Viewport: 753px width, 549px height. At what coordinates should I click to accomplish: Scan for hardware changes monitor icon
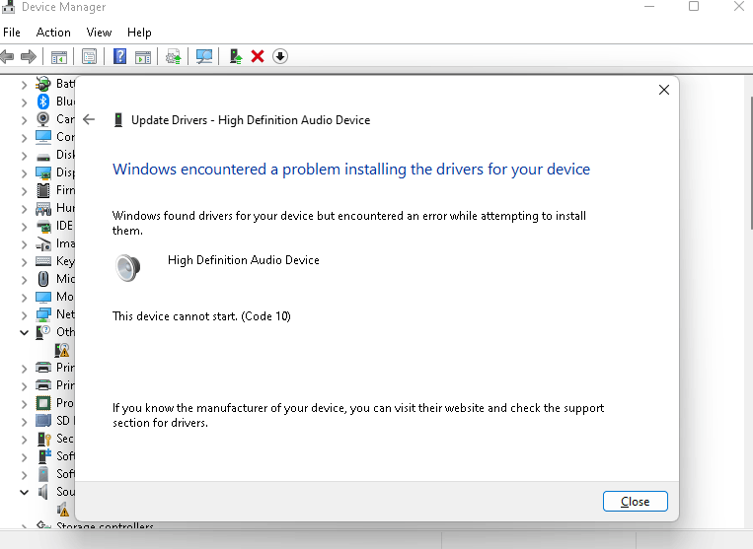pyautogui.click(x=204, y=56)
